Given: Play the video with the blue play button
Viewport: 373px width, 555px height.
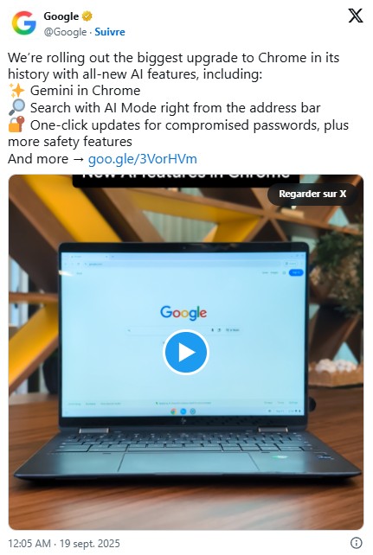Looking at the screenshot, I should [186, 352].
